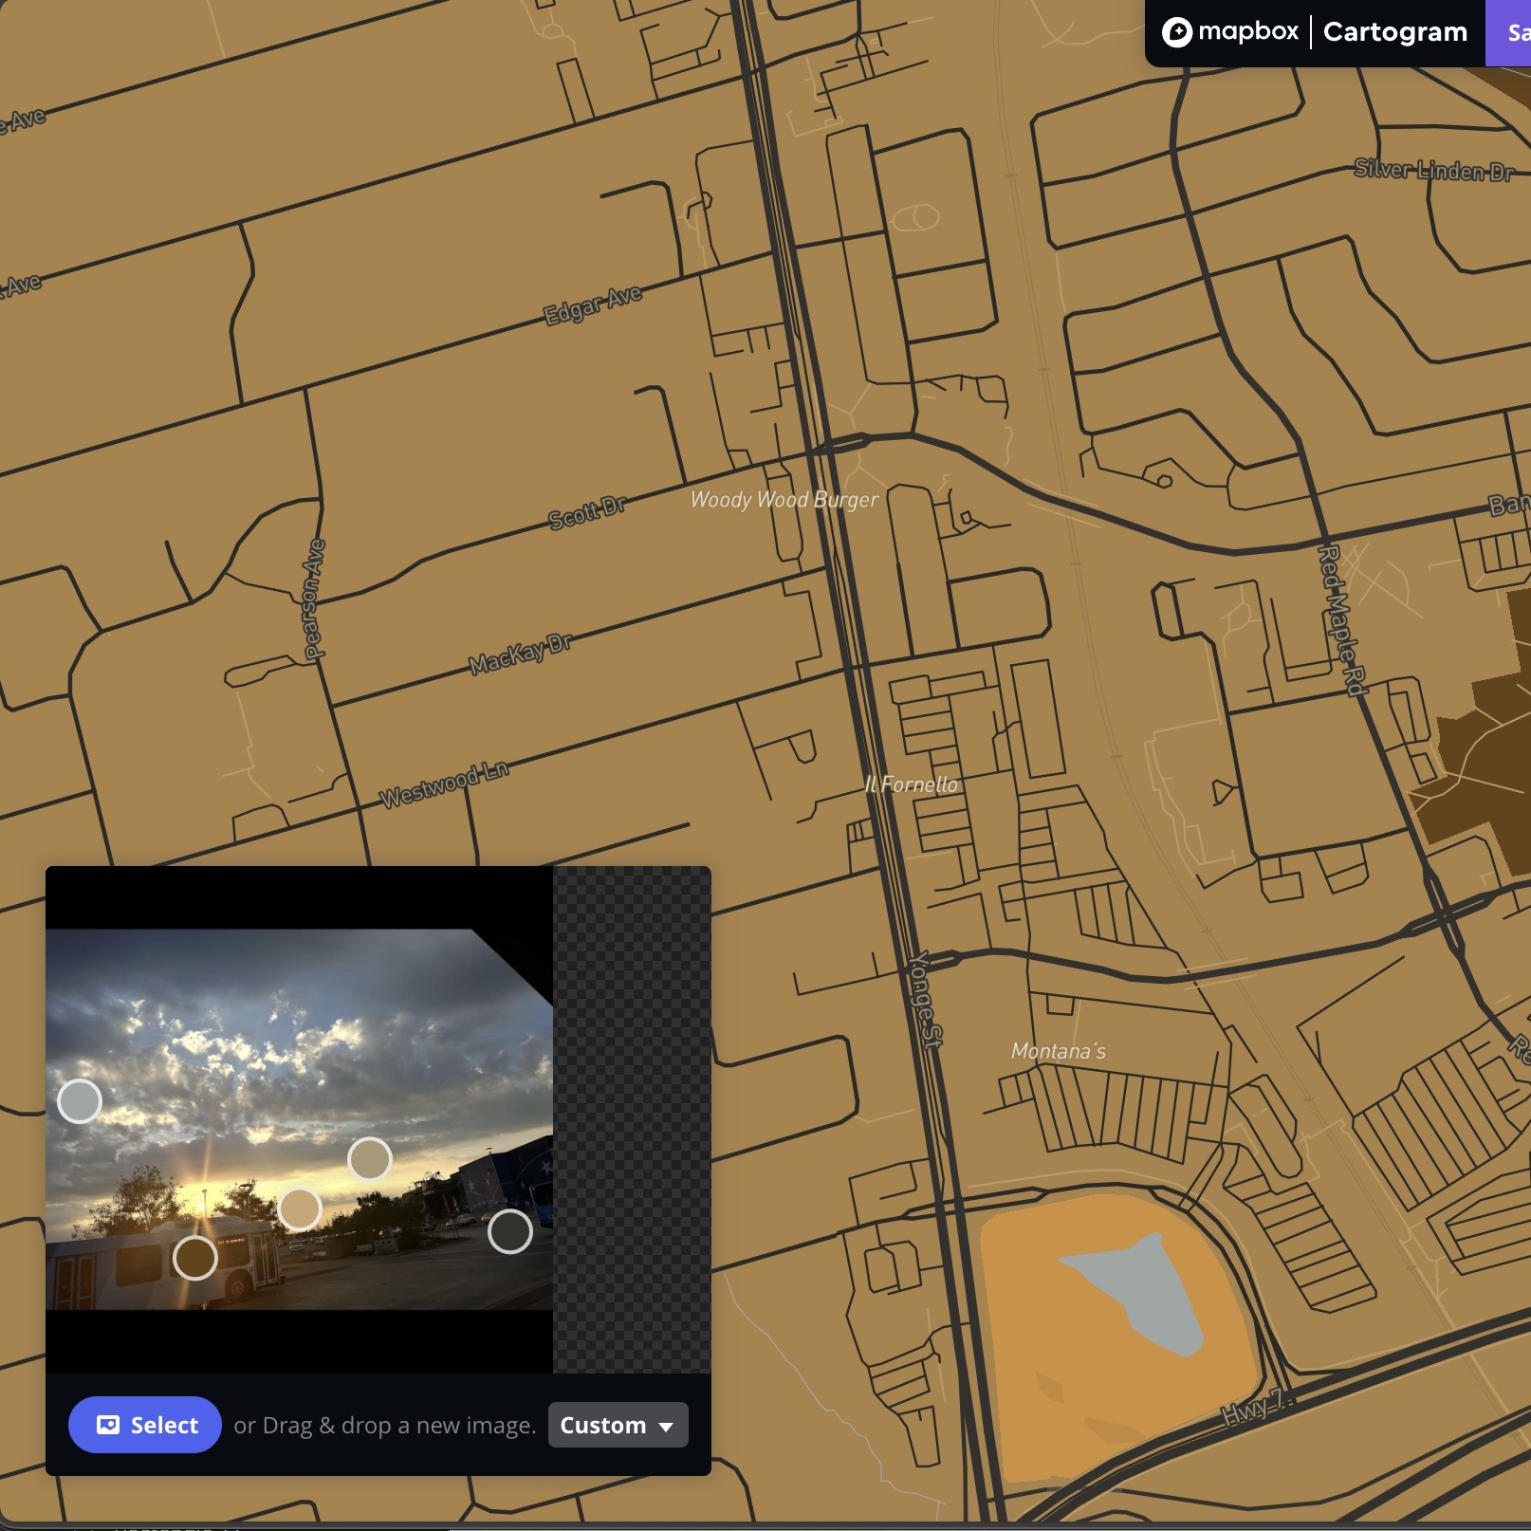This screenshot has height=1531, width=1531.
Task: Click the purple Save button at top right
Action: click(x=1513, y=31)
